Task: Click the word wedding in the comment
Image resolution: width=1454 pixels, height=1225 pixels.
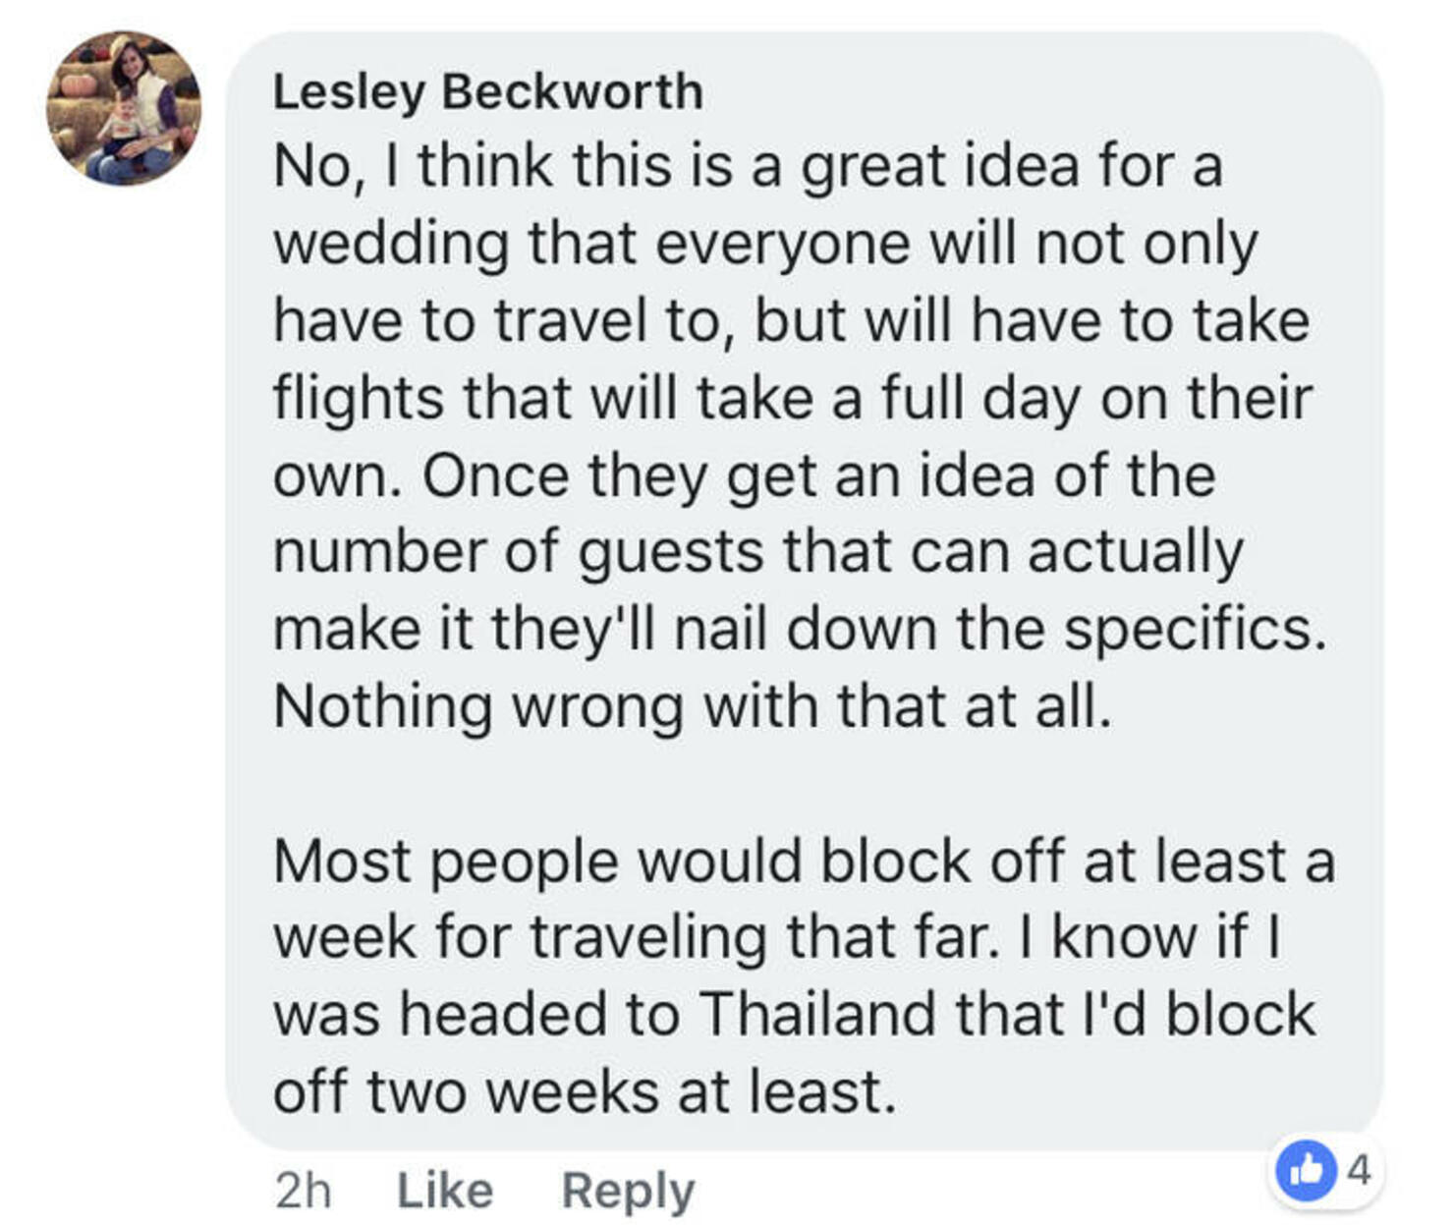Action: (x=391, y=244)
